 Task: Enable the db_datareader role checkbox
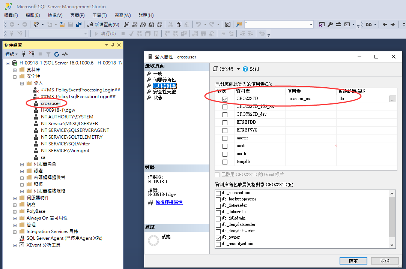coord(218,205)
